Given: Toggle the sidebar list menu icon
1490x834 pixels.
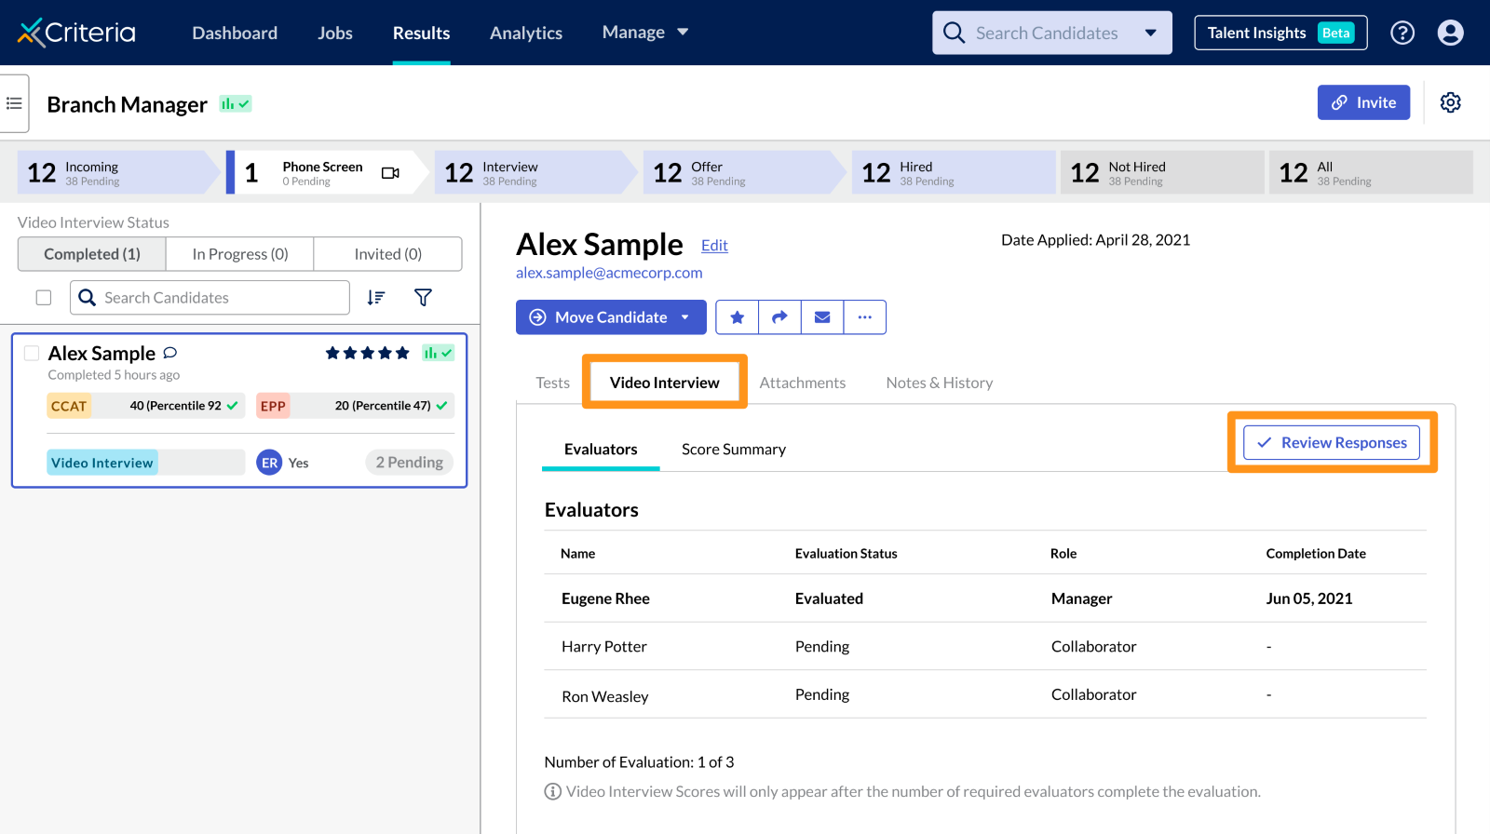Looking at the screenshot, I should click(14, 103).
